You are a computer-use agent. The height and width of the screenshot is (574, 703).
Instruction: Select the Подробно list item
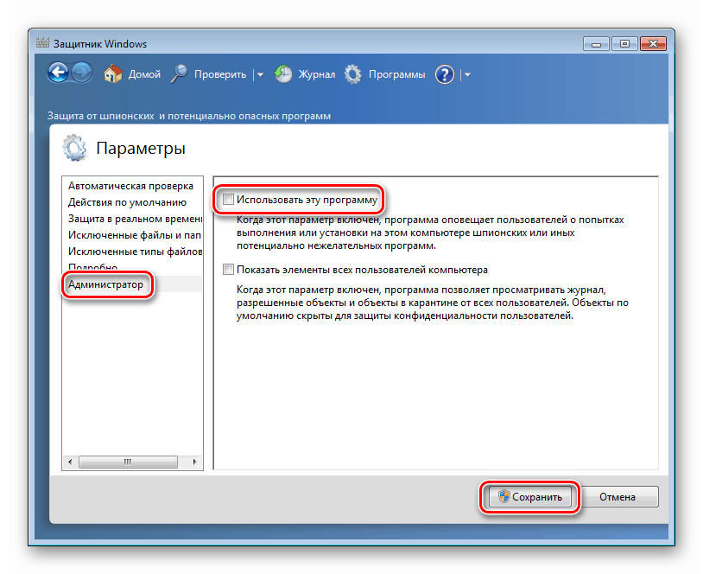pos(132,267)
